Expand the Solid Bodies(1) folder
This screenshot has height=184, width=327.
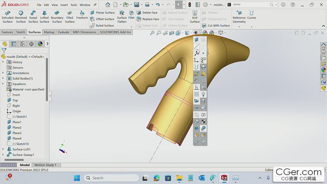[x=3, y=78]
